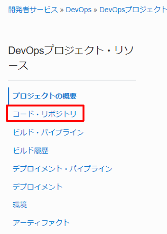Screen dimensions: 167x234
Task: Click the デプロイメント resource link
Action: 37,187
